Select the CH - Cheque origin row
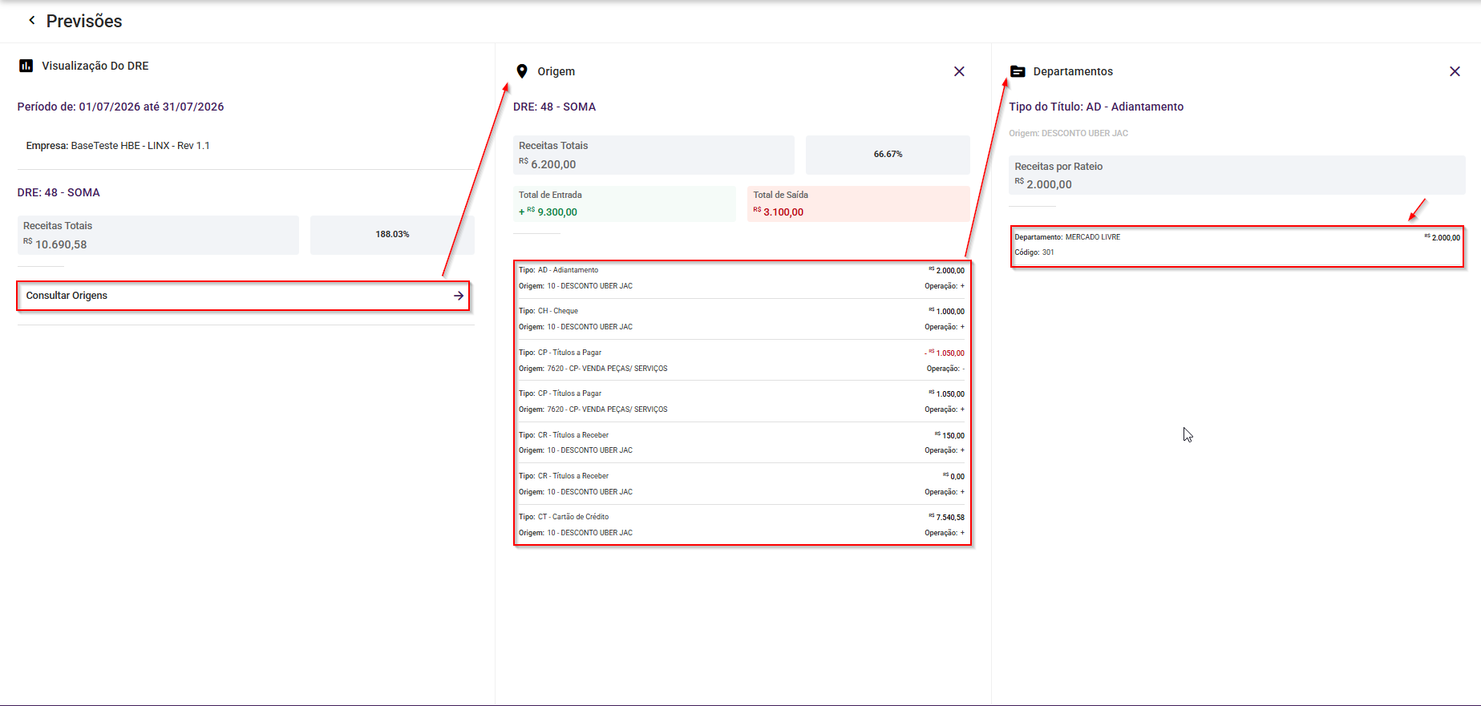The width and height of the screenshot is (1481, 706). tap(742, 319)
